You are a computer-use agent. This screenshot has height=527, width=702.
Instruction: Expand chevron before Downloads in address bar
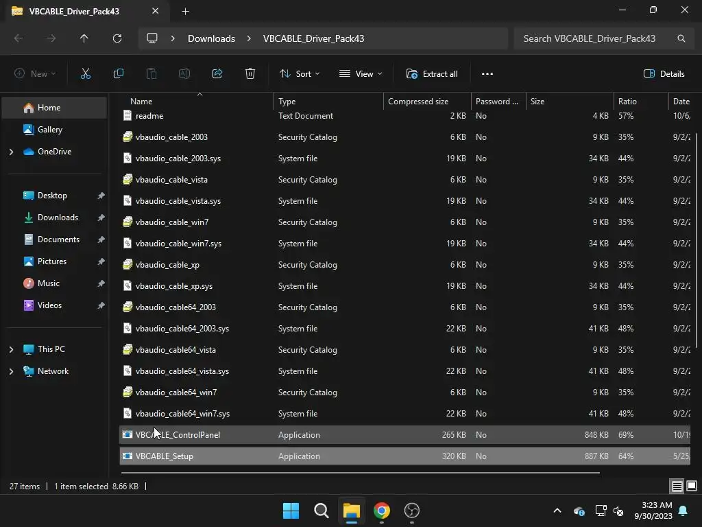(173, 38)
